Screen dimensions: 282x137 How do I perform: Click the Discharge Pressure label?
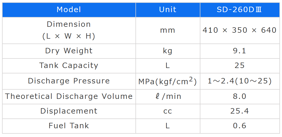point(69,81)
